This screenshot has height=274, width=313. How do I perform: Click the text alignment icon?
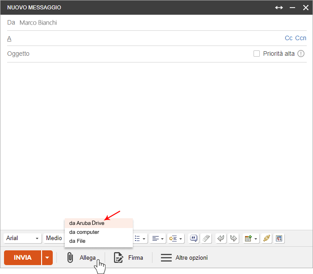(x=156, y=238)
